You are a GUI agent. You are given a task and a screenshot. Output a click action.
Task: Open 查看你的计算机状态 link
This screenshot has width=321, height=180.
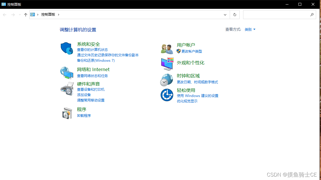tap(92, 49)
